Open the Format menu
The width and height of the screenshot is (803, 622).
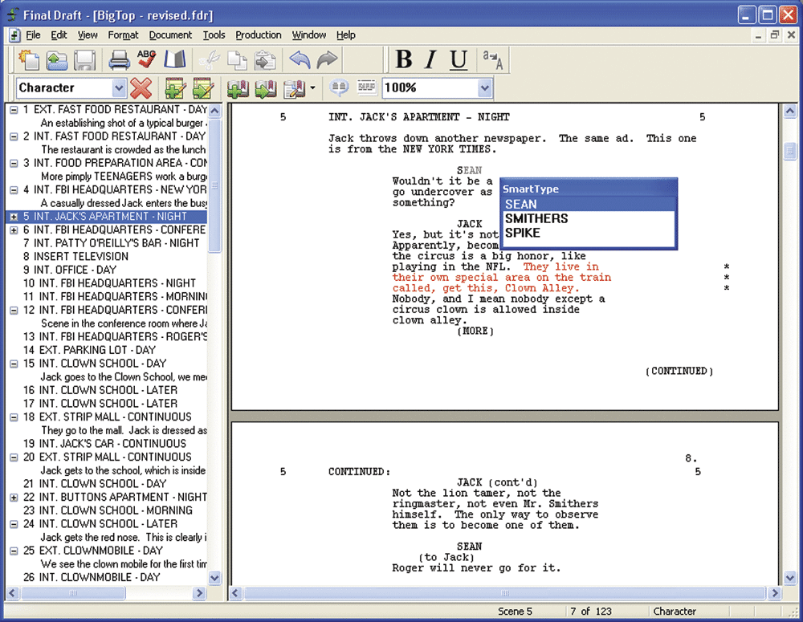(123, 35)
